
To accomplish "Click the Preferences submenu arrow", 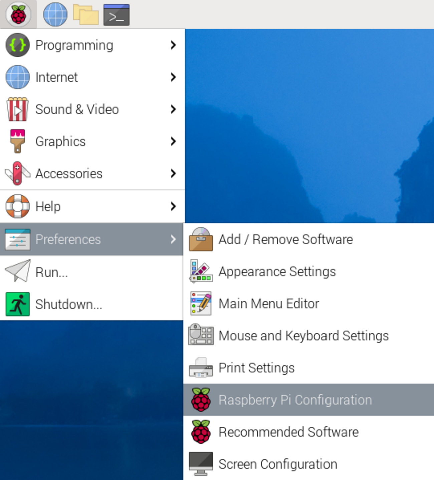I will click(x=173, y=239).
